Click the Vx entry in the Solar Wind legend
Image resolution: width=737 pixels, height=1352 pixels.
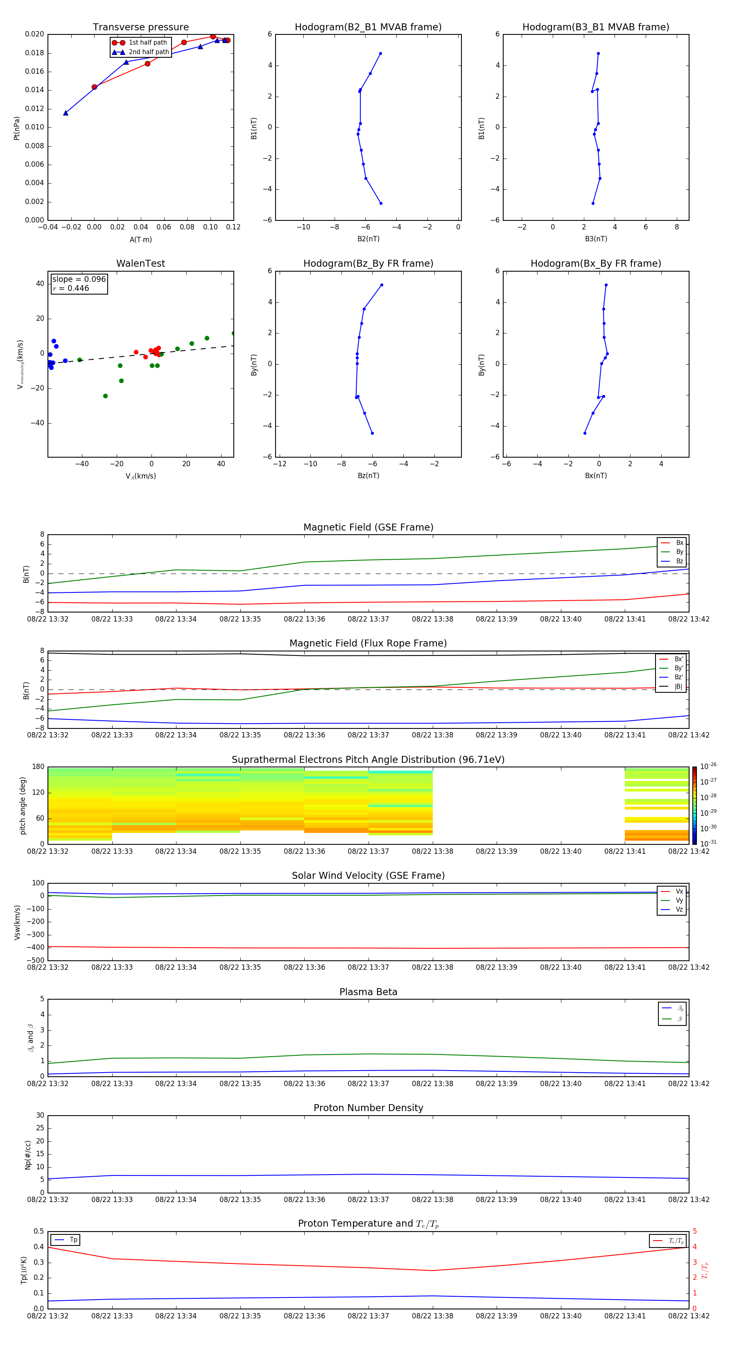click(x=672, y=891)
